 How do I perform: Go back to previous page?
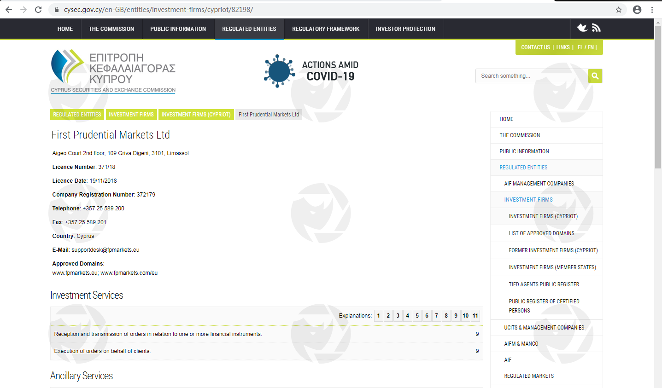pyautogui.click(x=9, y=10)
